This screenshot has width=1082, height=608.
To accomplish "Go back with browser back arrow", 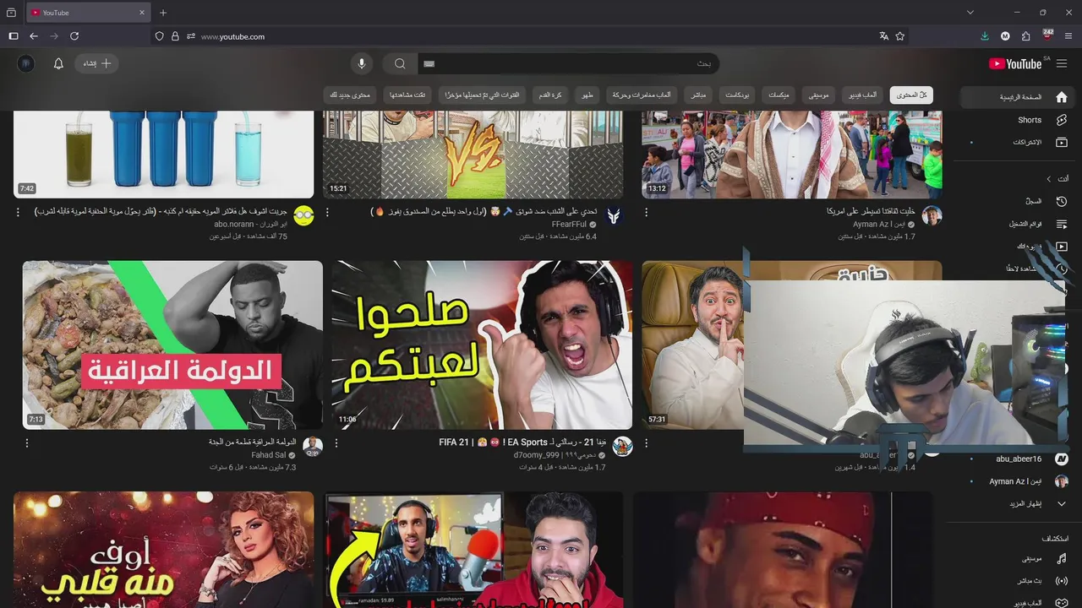I will pos(34,36).
